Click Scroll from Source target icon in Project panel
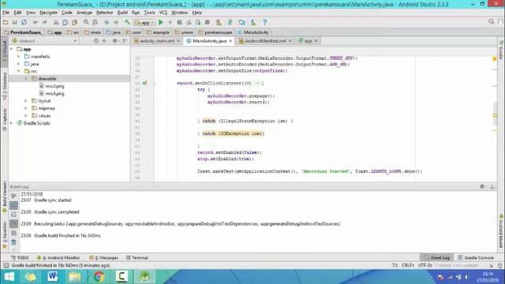Screen dimensions: 505x284 coord(96,41)
